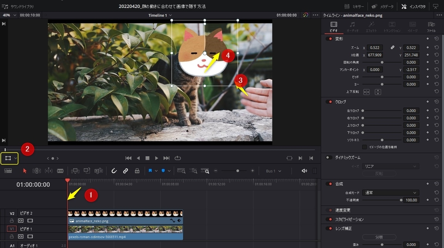Jump to first frame playback button
The width and height of the screenshot is (444, 248).
(x=128, y=158)
